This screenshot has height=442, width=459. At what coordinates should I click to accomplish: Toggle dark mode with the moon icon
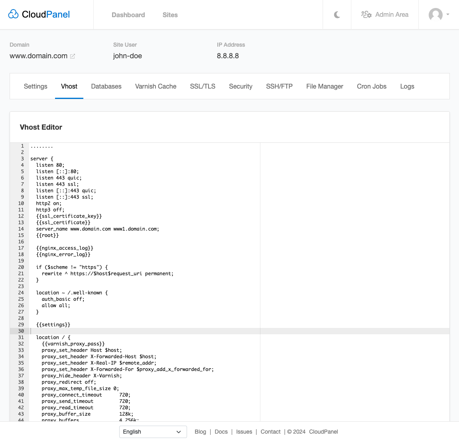click(337, 15)
